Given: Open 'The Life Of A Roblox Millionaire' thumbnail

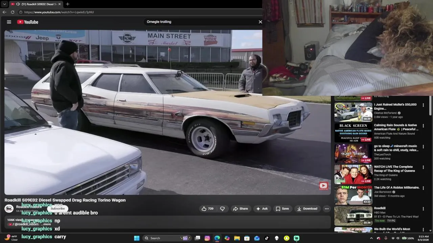Looking at the screenshot, I should pos(353,195).
